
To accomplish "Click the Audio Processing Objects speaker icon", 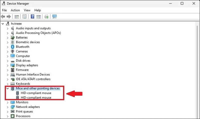I will (x=12, y=33).
